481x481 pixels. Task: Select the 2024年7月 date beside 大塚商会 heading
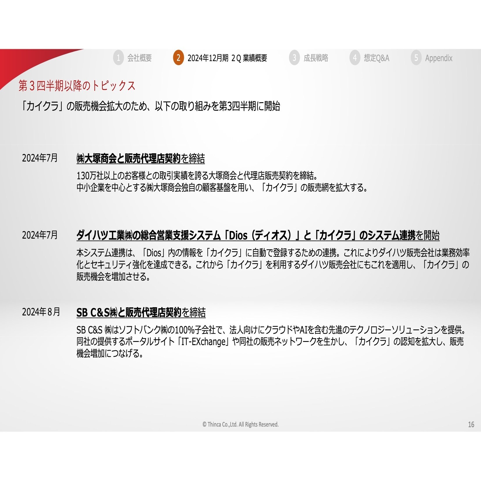40,158
